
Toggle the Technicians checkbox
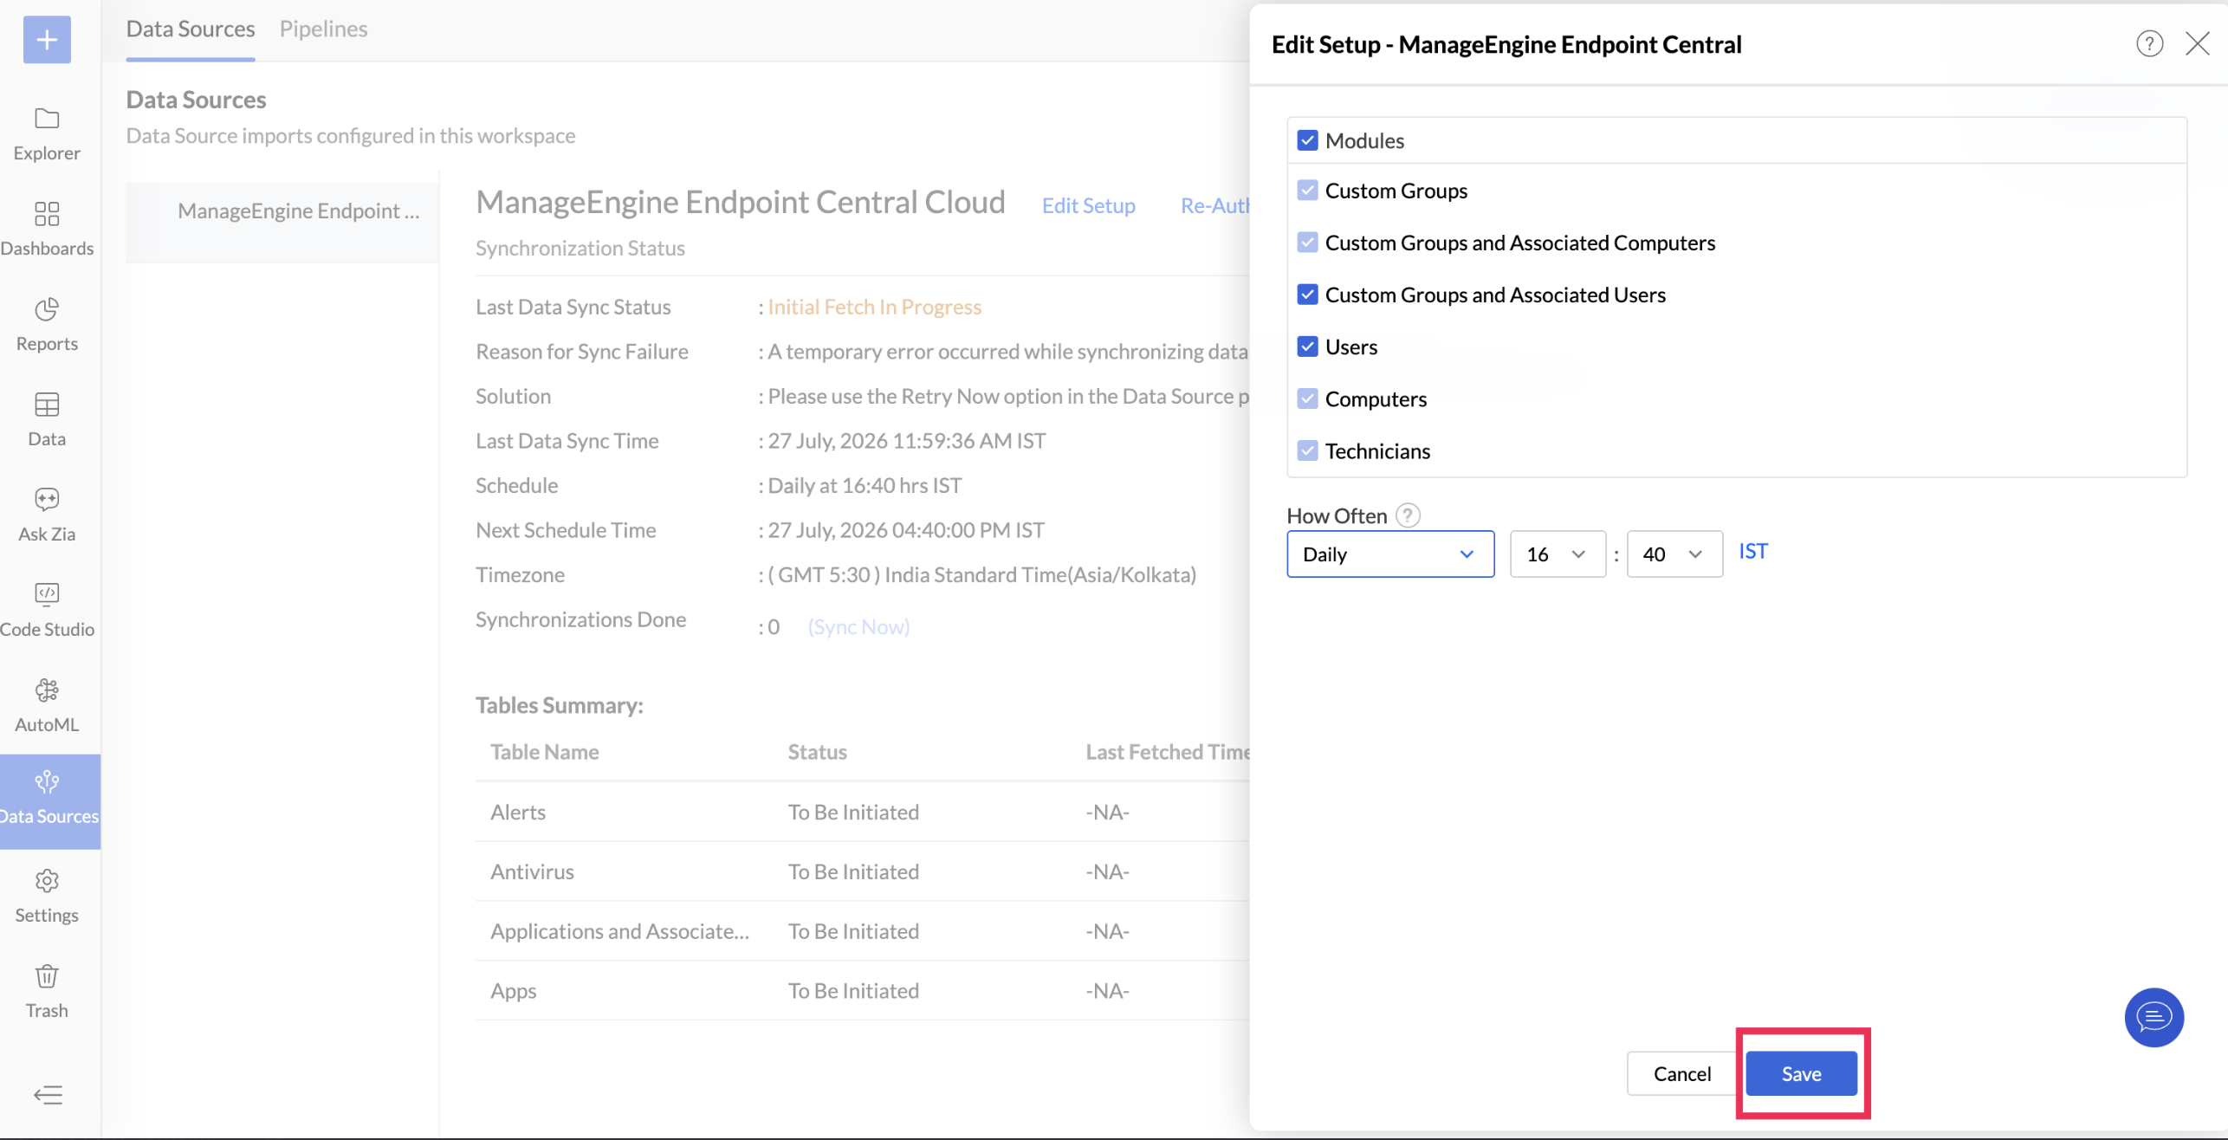1307,450
